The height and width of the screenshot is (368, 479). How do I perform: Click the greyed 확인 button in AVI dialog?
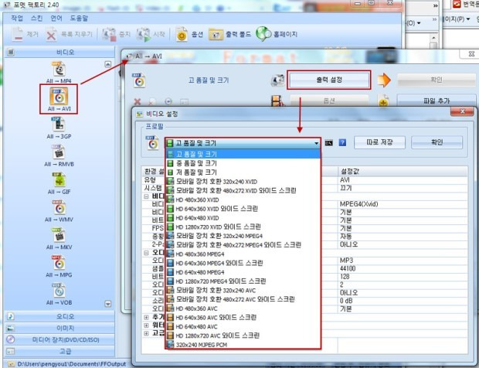pos(437,80)
